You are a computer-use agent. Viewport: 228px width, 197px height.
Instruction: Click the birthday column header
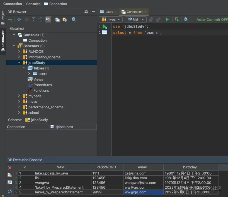(x=190, y=167)
